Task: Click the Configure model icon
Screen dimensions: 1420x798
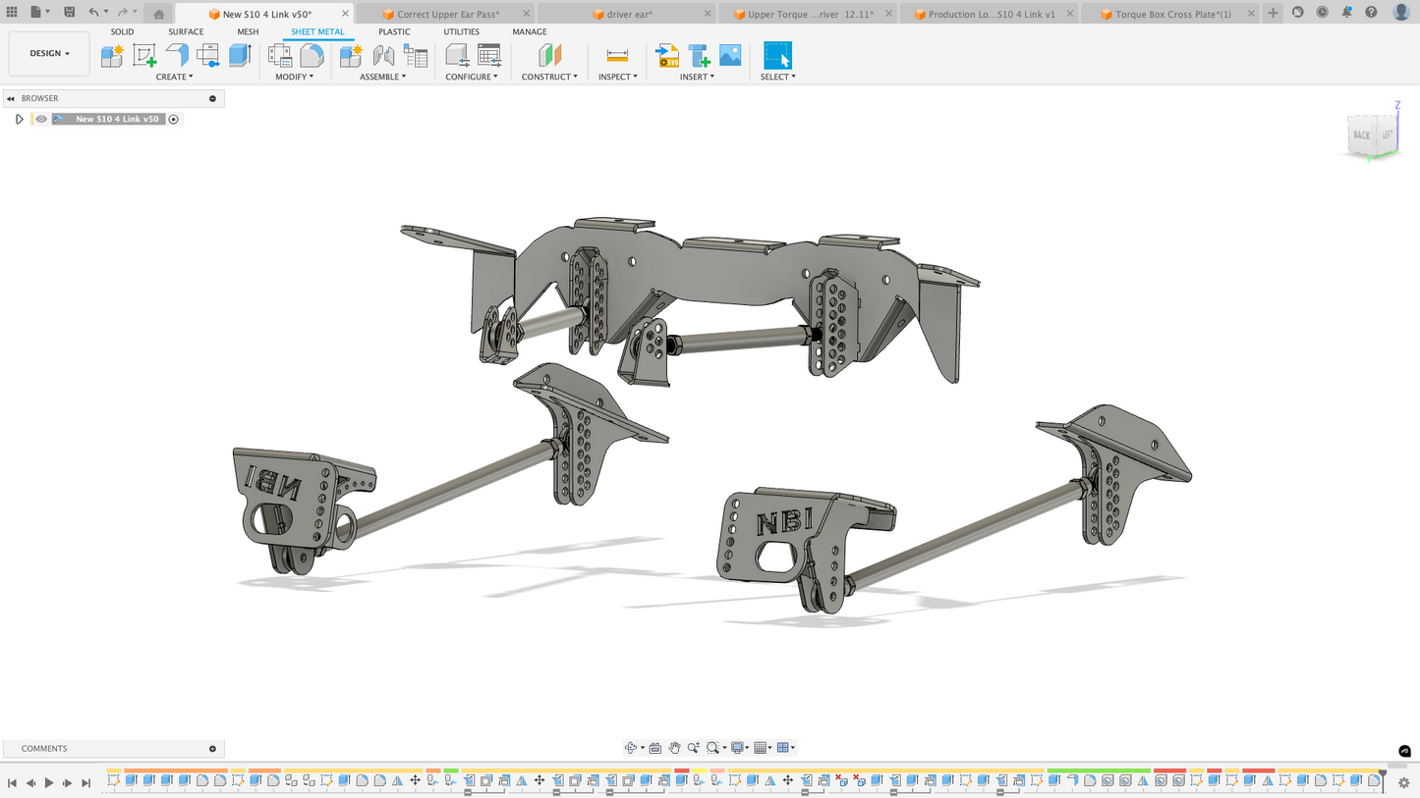Action: (457, 56)
